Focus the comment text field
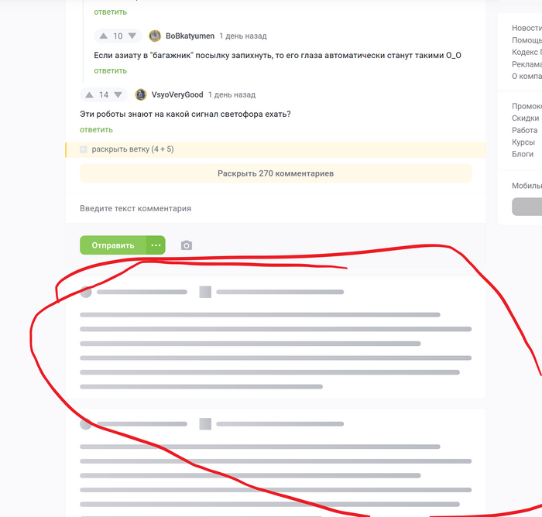The width and height of the screenshot is (542, 517). 276,208
